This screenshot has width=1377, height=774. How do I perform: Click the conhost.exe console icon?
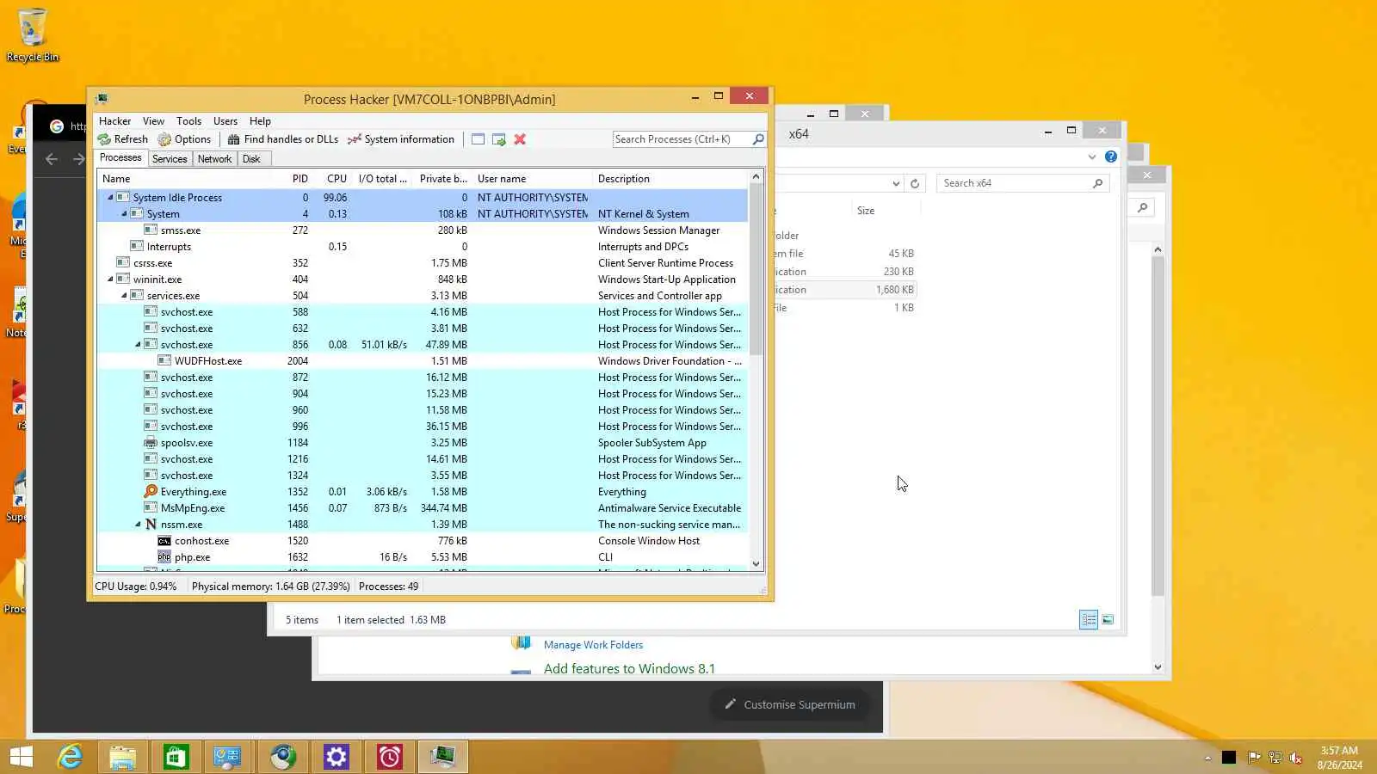pyautogui.click(x=164, y=541)
